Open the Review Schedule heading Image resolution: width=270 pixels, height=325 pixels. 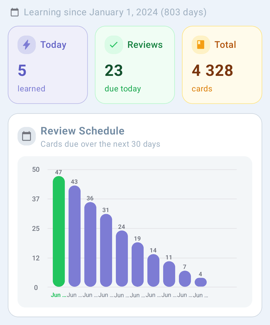tap(83, 131)
